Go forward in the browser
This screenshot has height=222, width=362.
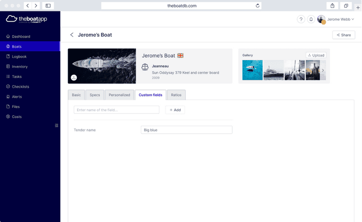36,6
